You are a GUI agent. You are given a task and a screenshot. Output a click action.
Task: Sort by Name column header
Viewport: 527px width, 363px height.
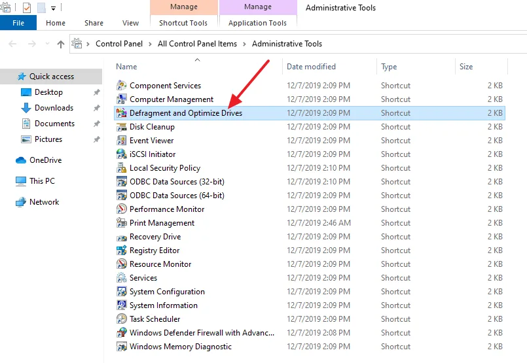pyautogui.click(x=126, y=67)
